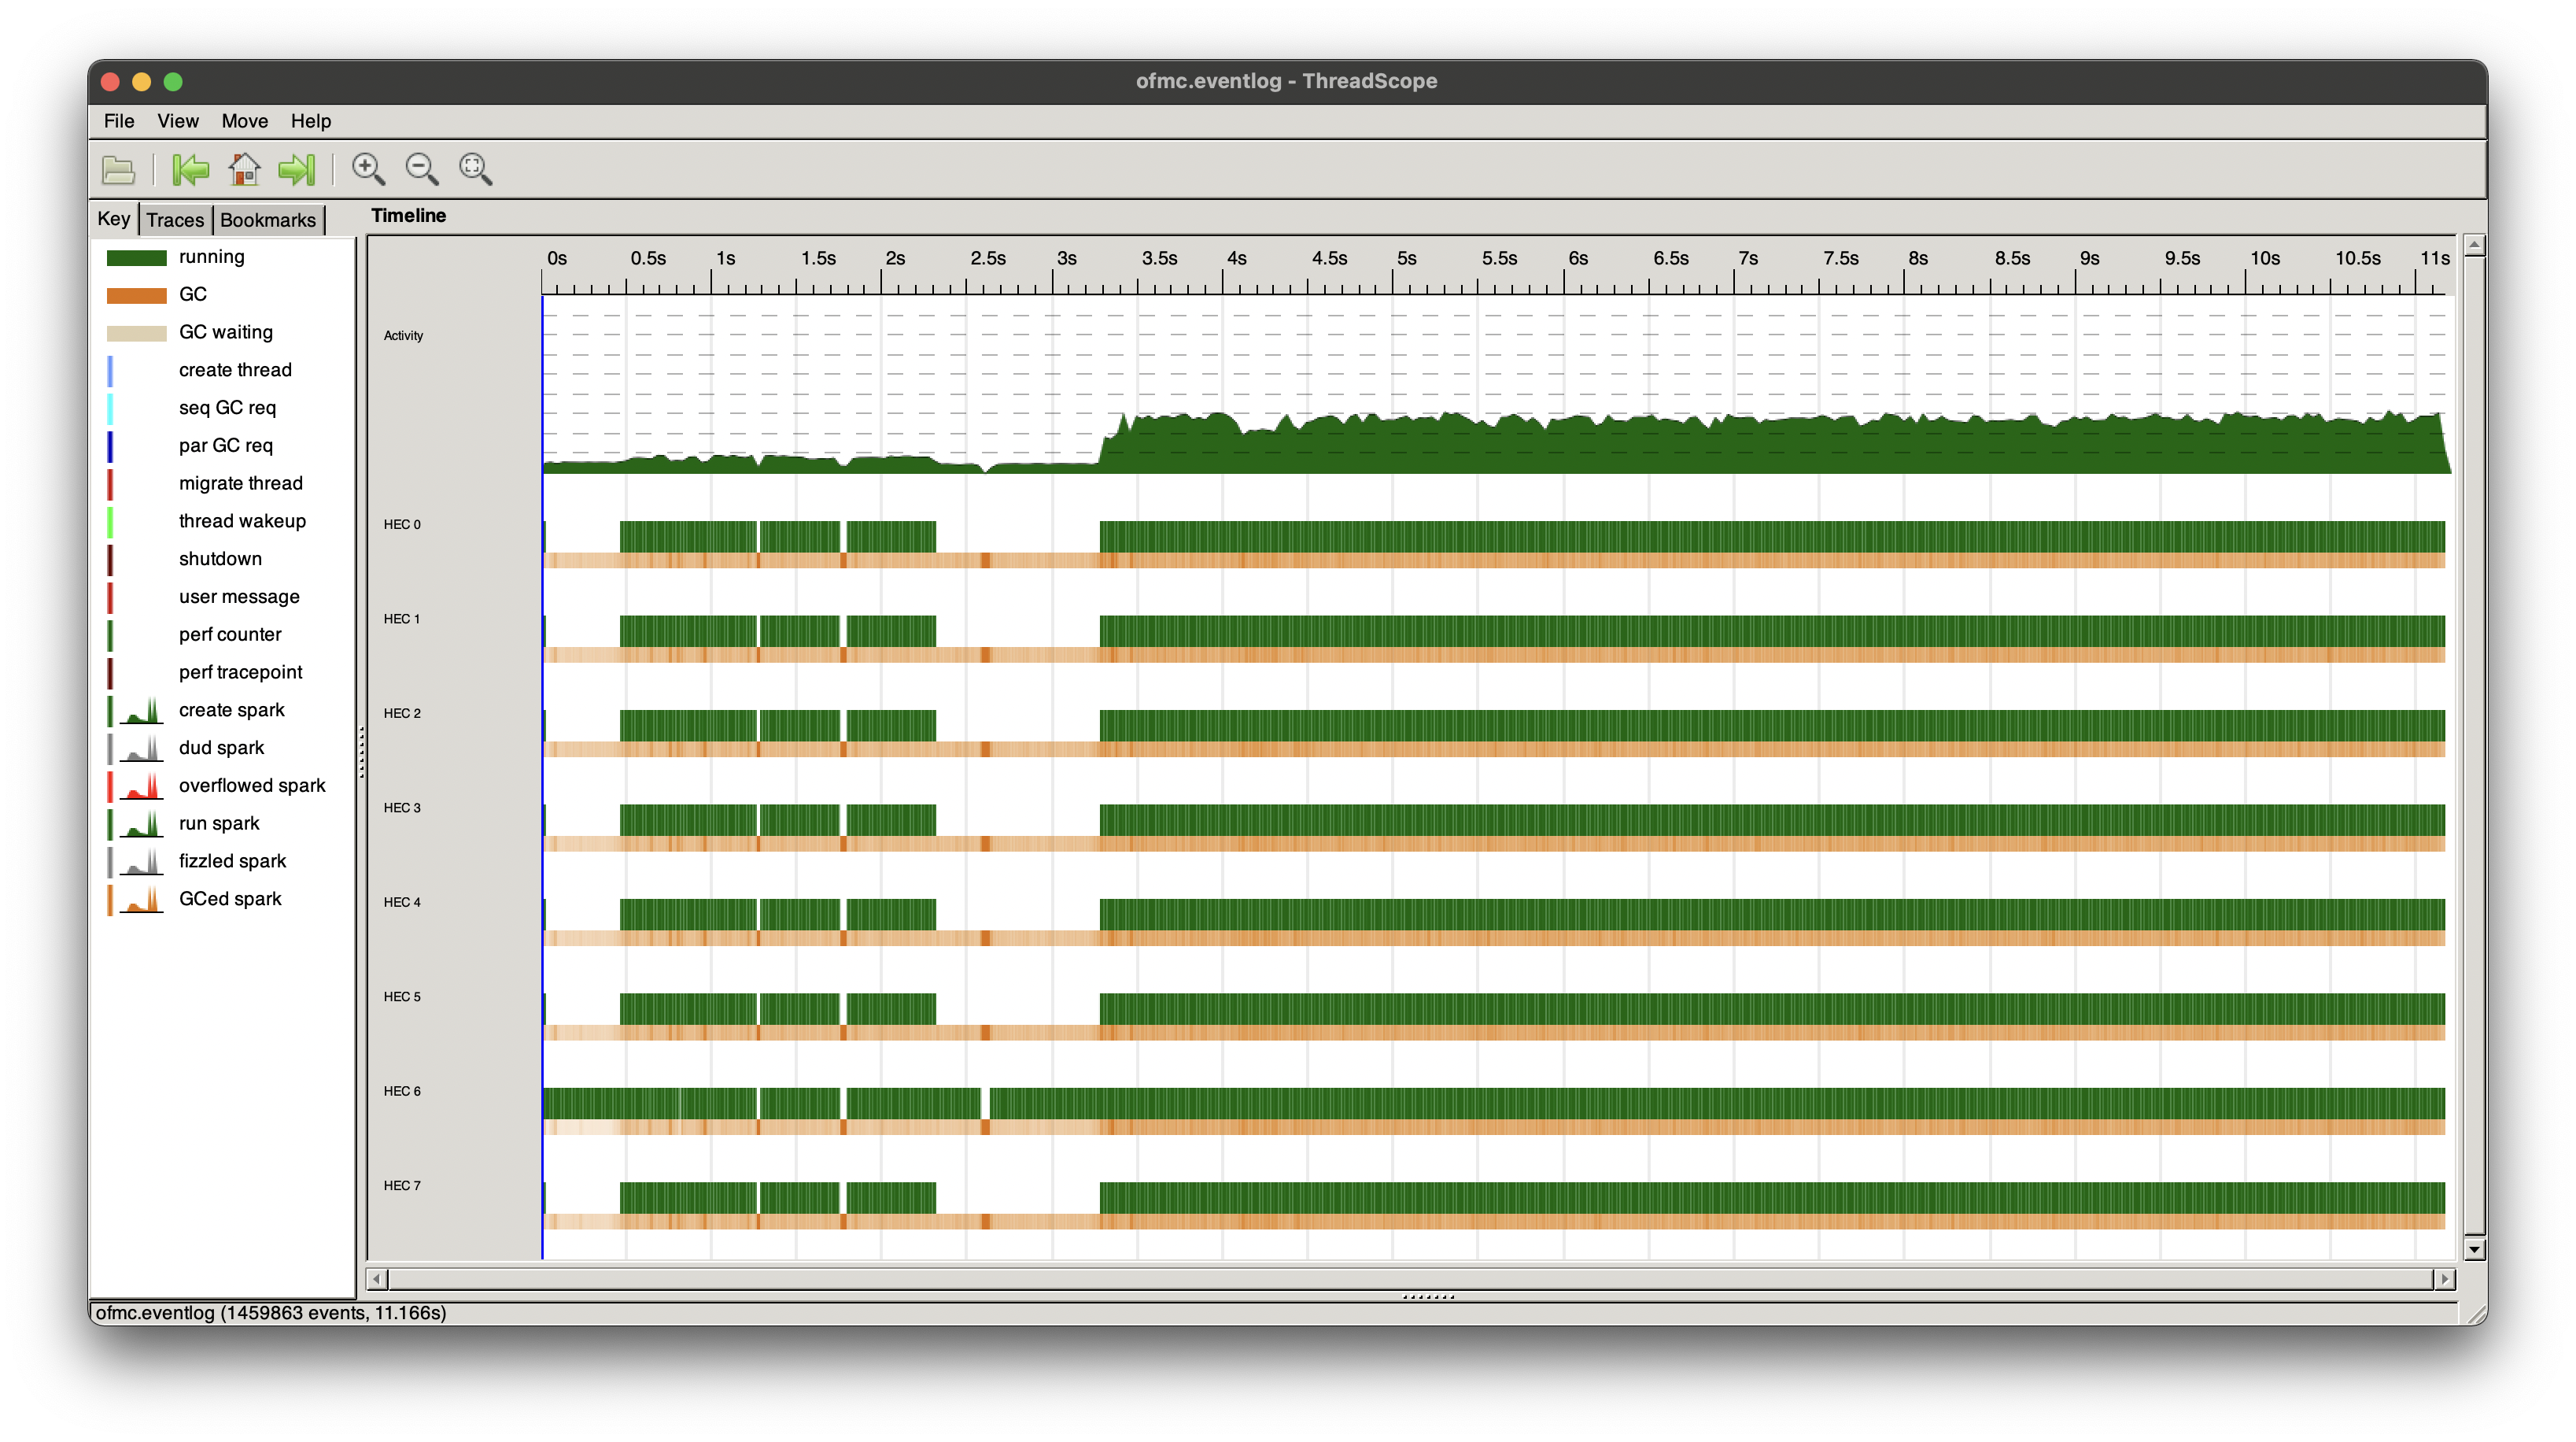Click horizontal scrollbar right arrow
The height and width of the screenshot is (1442, 2576).
click(2445, 1279)
